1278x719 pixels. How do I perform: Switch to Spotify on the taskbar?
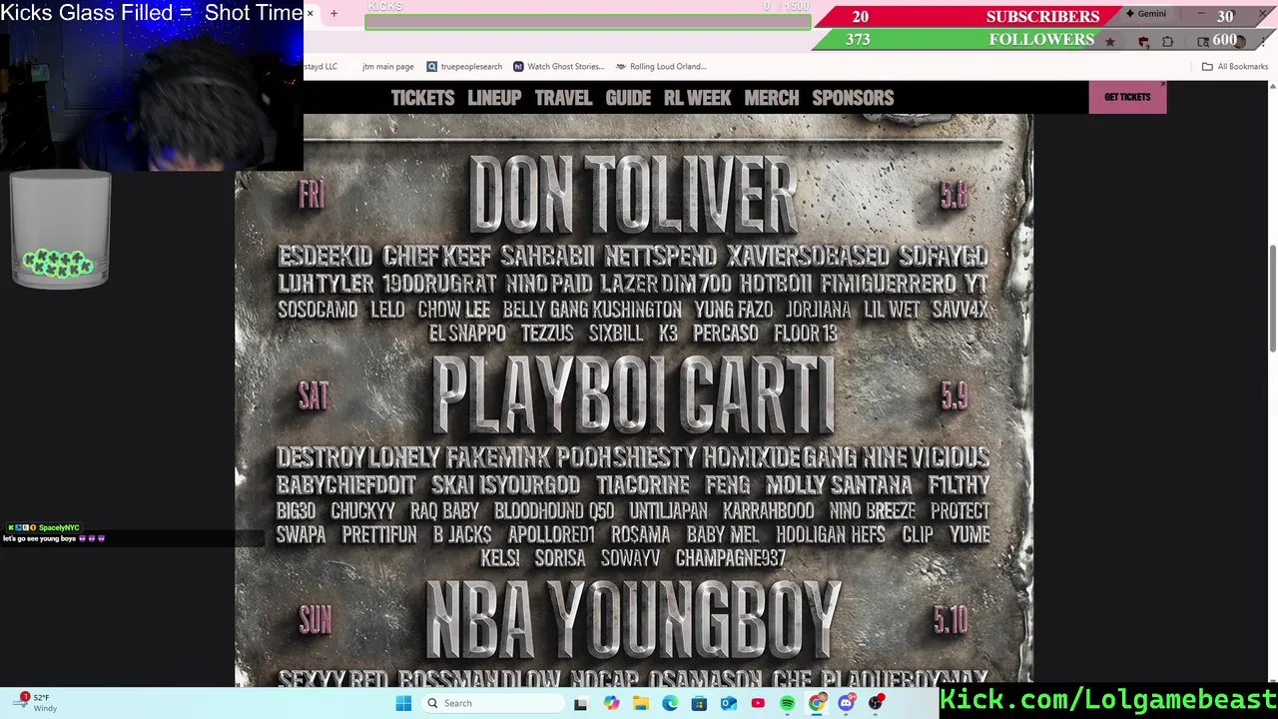coord(787,703)
